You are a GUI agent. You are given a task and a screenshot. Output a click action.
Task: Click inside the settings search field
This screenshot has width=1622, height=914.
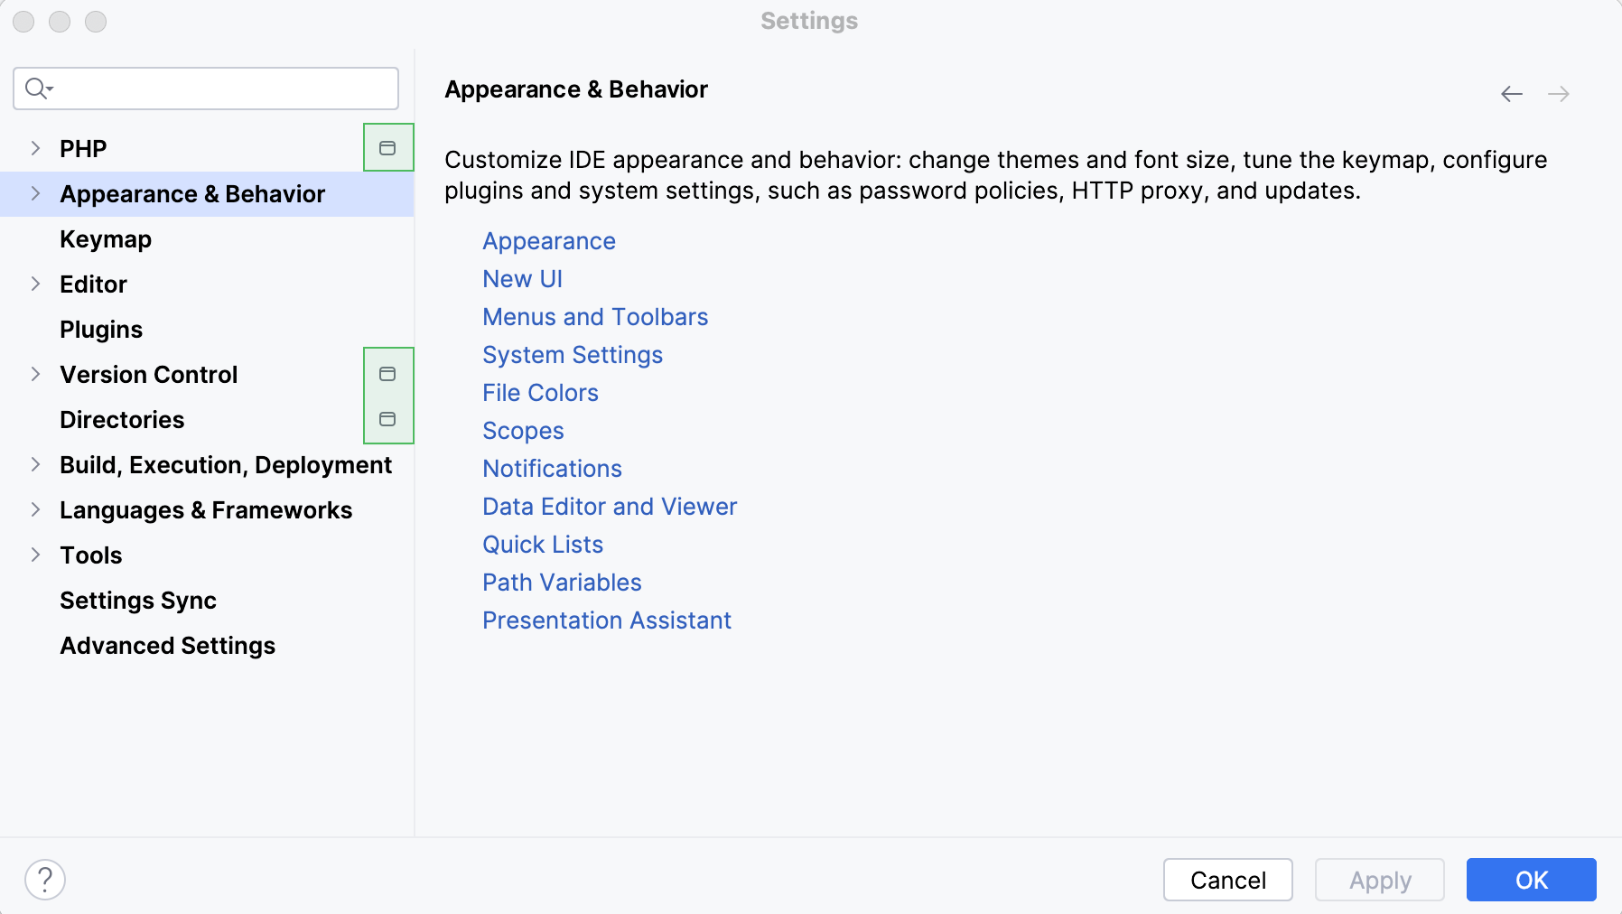click(205, 88)
